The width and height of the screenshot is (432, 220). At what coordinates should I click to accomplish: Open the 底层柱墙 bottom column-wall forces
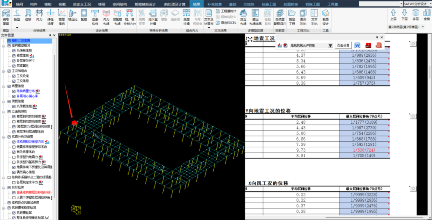point(187,17)
